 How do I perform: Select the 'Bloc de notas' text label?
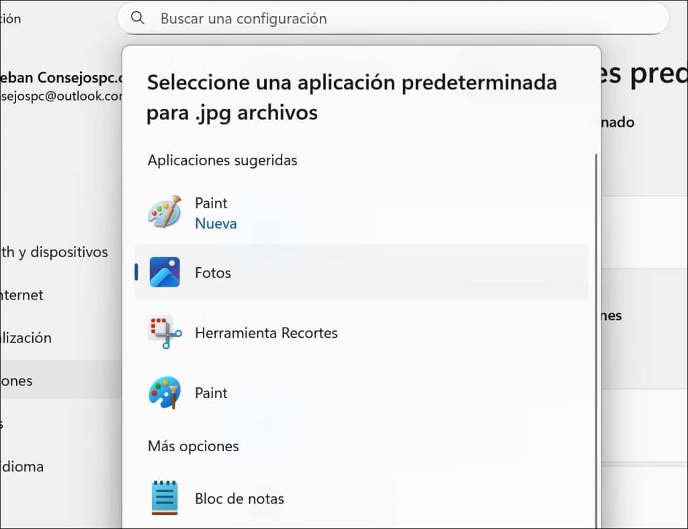click(x=239, y=499)
